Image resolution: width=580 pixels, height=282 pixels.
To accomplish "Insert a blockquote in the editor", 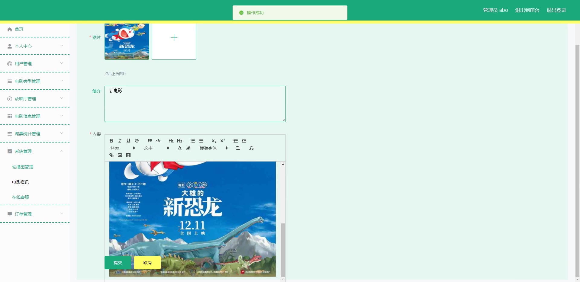I will pos(150,141).
